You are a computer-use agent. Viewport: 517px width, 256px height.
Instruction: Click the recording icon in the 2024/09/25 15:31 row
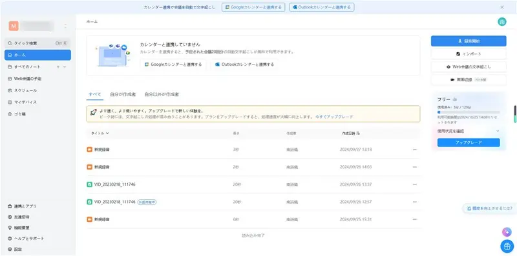pyautogui.click(x=89, y=219)
